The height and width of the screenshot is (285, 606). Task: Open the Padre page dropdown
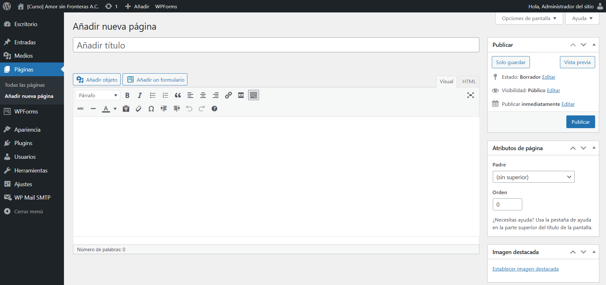pos(533,177)
